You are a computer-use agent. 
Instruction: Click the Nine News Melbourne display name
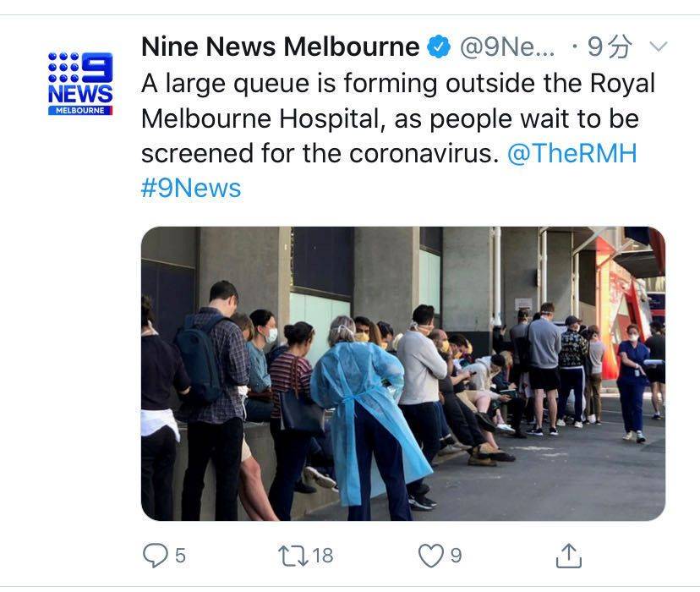coord(281,47)
